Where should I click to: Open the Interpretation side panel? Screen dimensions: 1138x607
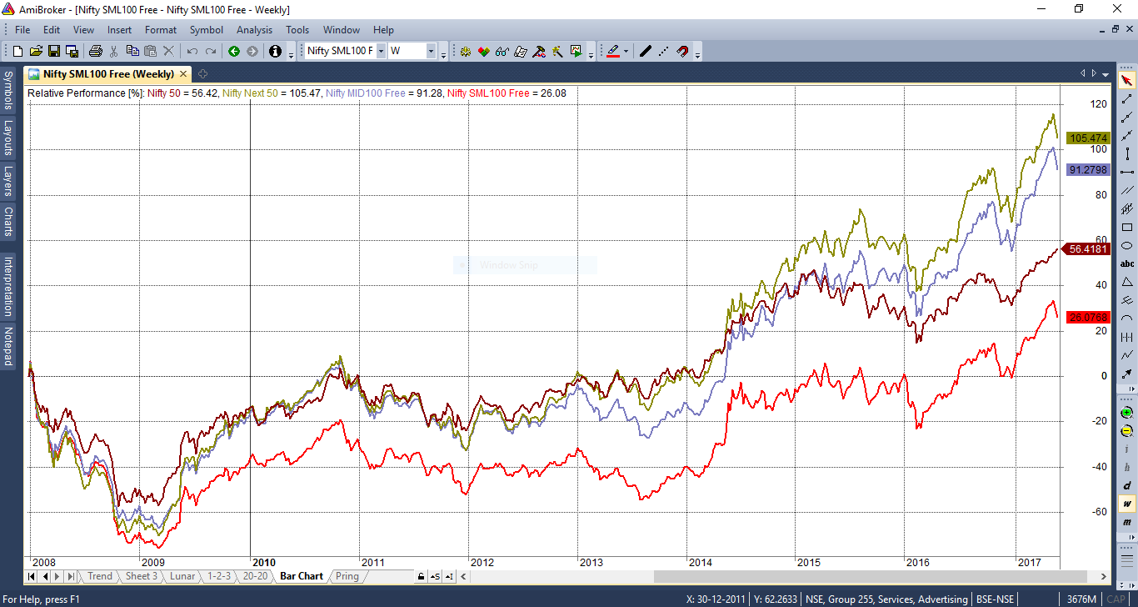7,286
